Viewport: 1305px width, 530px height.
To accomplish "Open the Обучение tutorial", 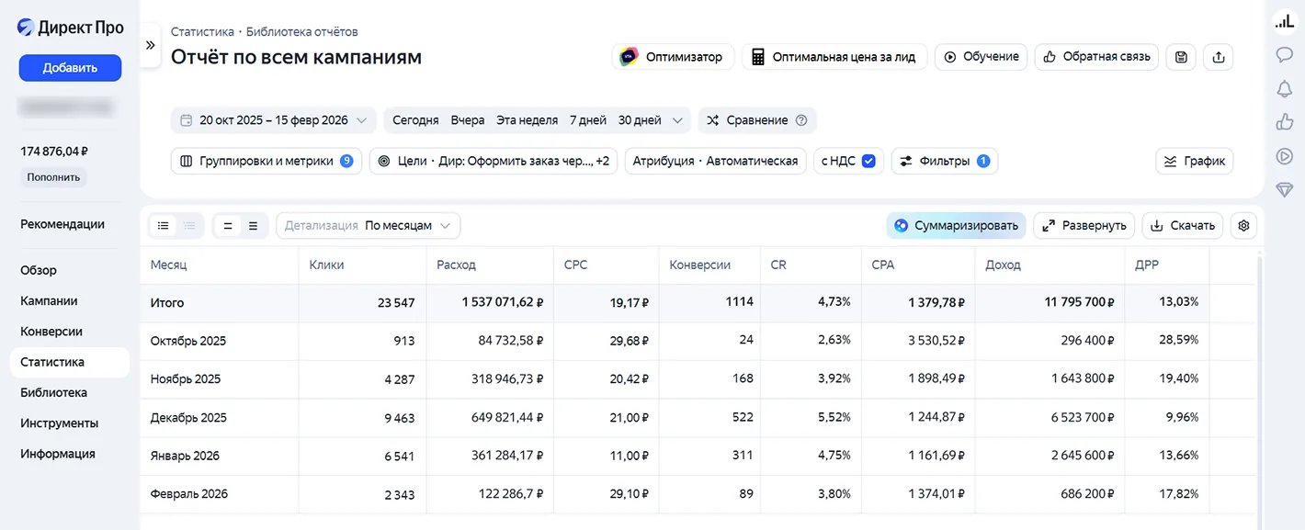I will [982, 57].
